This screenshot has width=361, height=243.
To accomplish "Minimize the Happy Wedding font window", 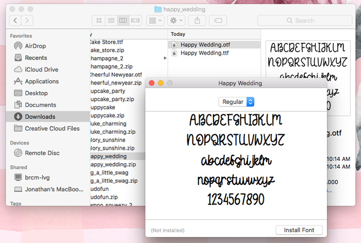I will [x=161, y=83].
